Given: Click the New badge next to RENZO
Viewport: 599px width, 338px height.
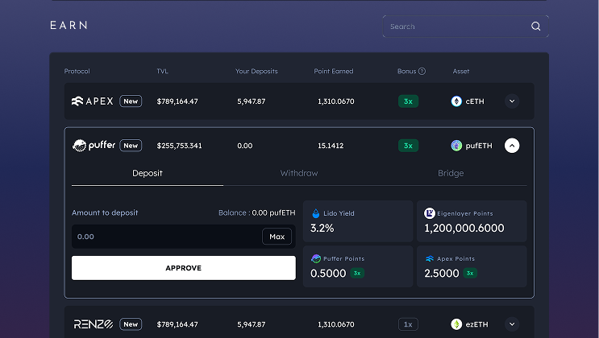Looking at the screenshot, I should coord(131,324).
